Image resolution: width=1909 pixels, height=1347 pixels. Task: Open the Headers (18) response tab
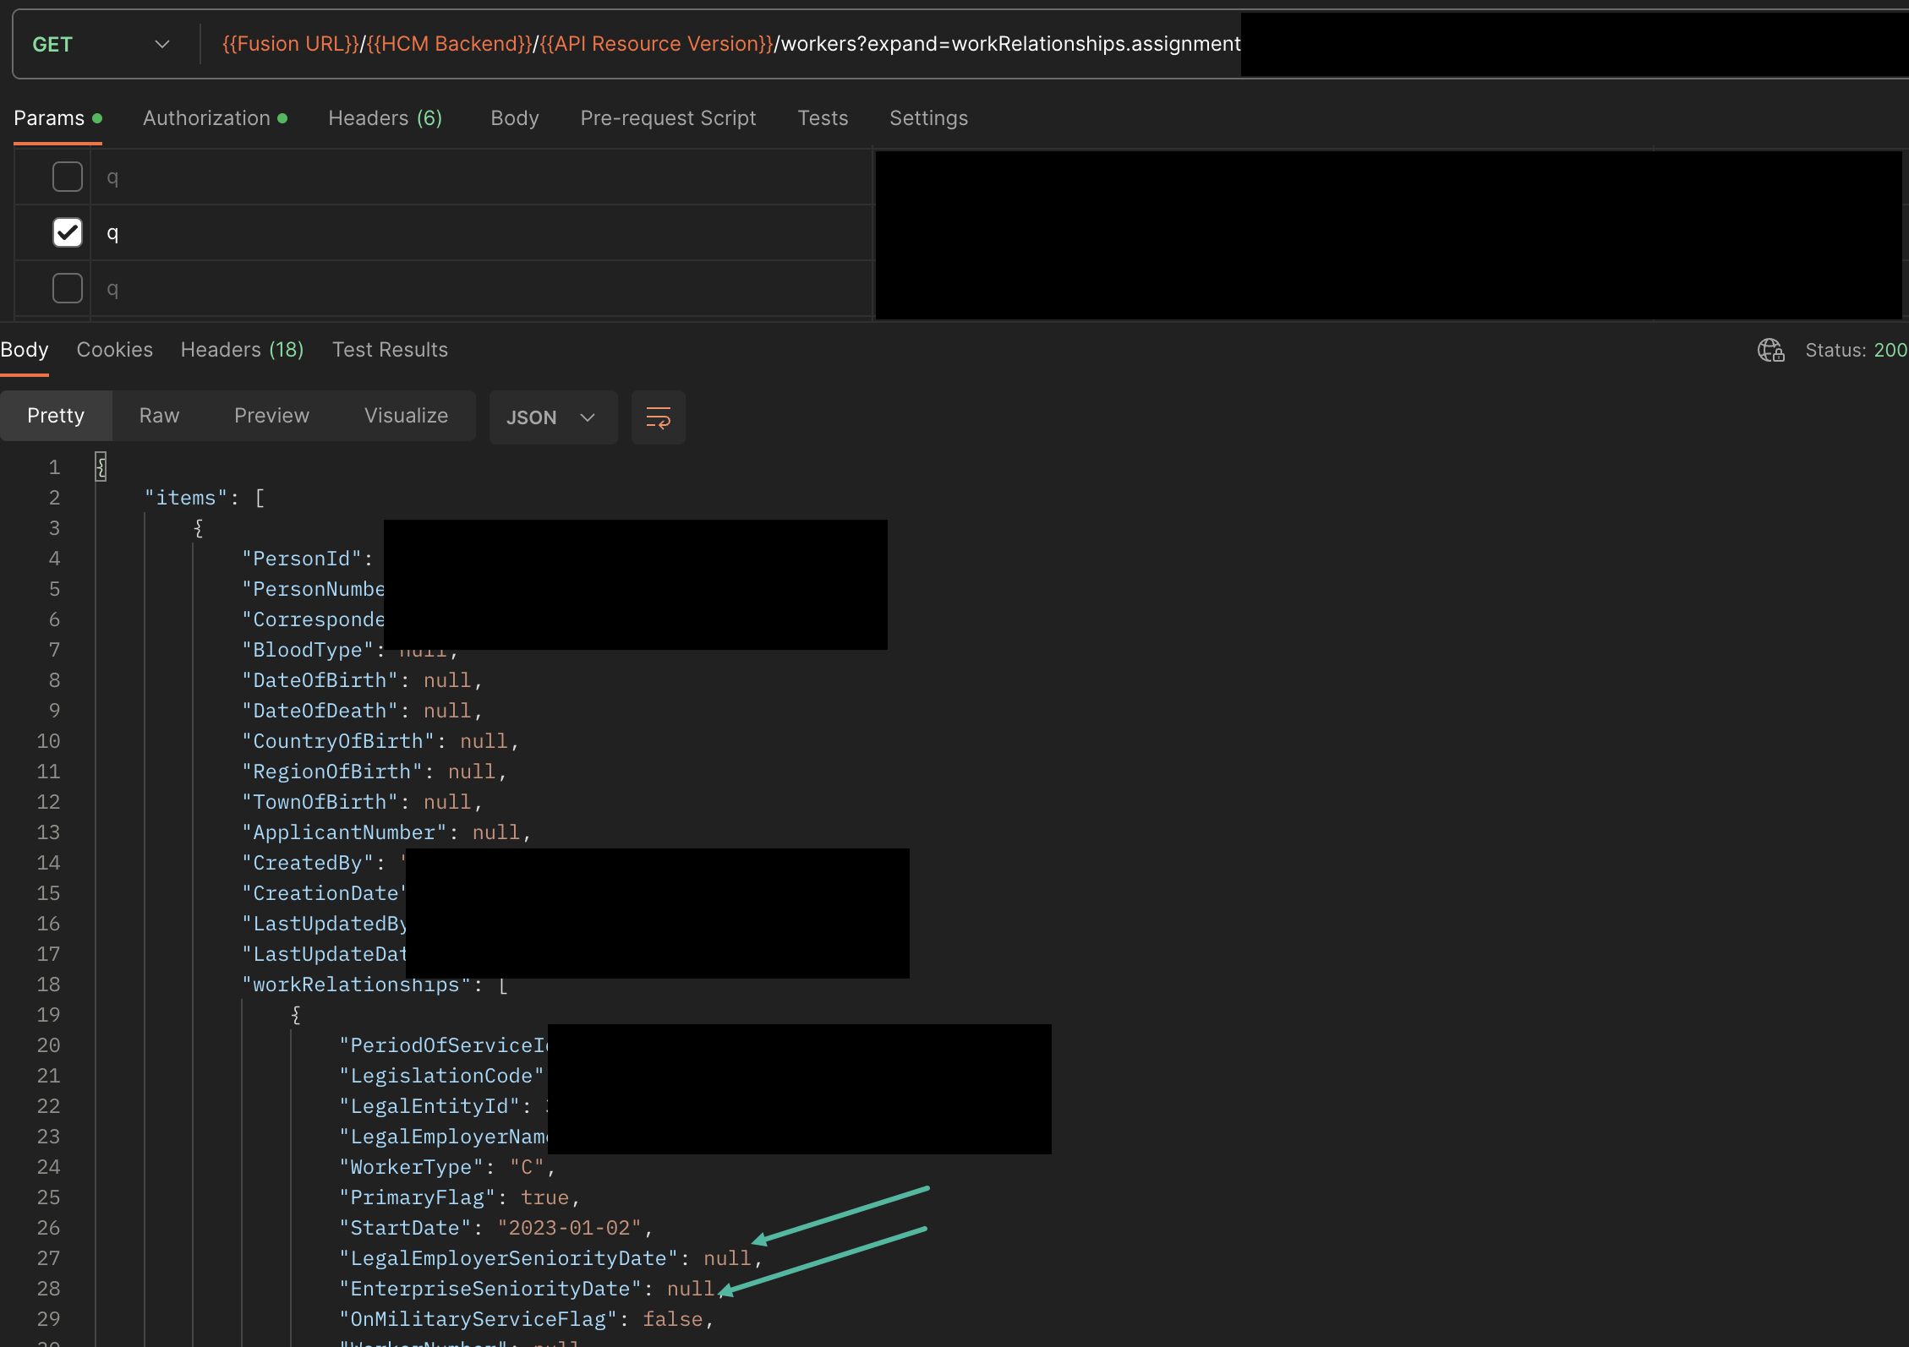[x=242, y=349]
